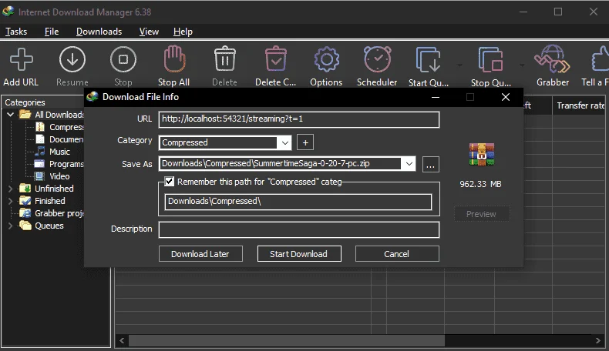Image resolution: width=609 pixels, height=351 pixels.
Task: Click the horizontal scrollbar thumb
Action: 287,340
